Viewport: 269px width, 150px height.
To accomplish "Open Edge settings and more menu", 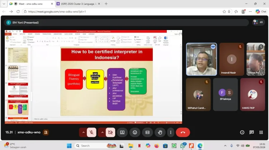I will [250, 12].
